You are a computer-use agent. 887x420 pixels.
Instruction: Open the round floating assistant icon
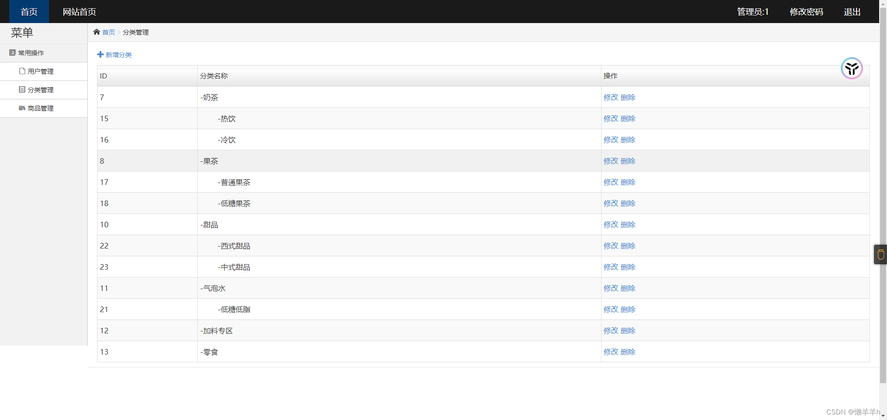point(852,68)
